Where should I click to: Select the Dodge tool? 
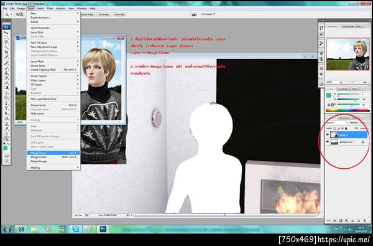coord(6,98)
